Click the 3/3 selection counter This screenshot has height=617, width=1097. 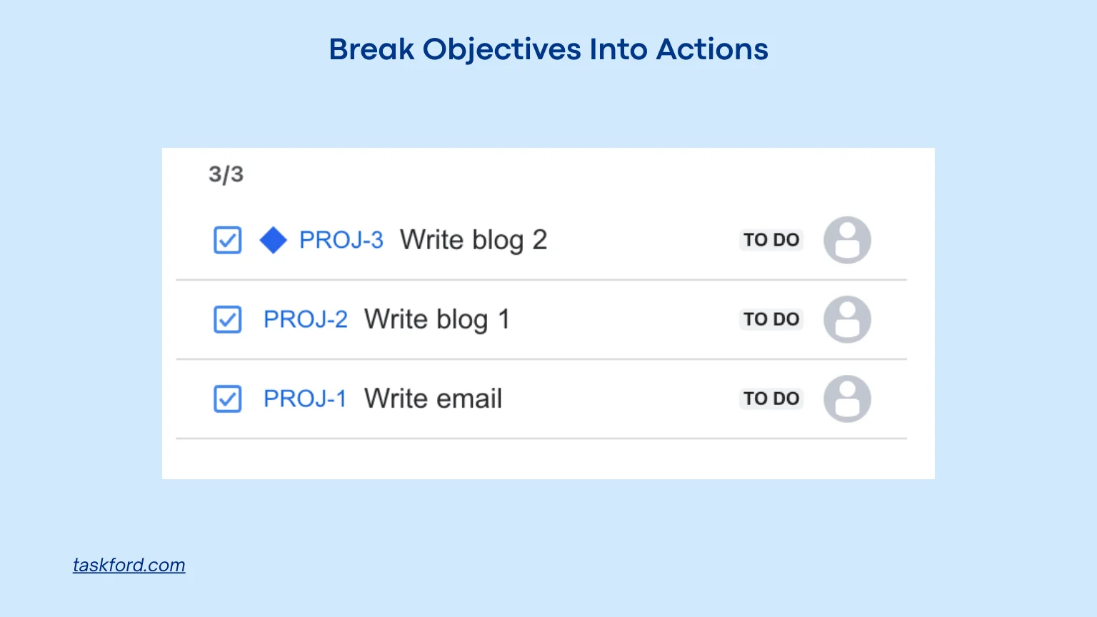(226, 174)
